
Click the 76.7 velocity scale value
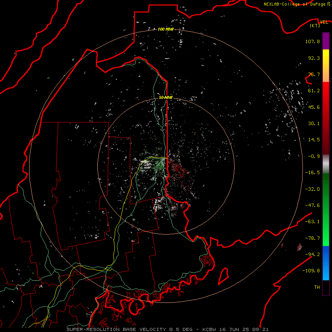click(x=314, y=74)
